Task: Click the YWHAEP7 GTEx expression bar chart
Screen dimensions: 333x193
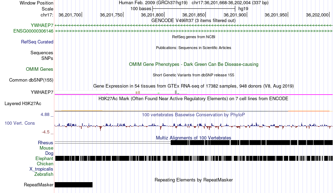Action: pos(121,92)
